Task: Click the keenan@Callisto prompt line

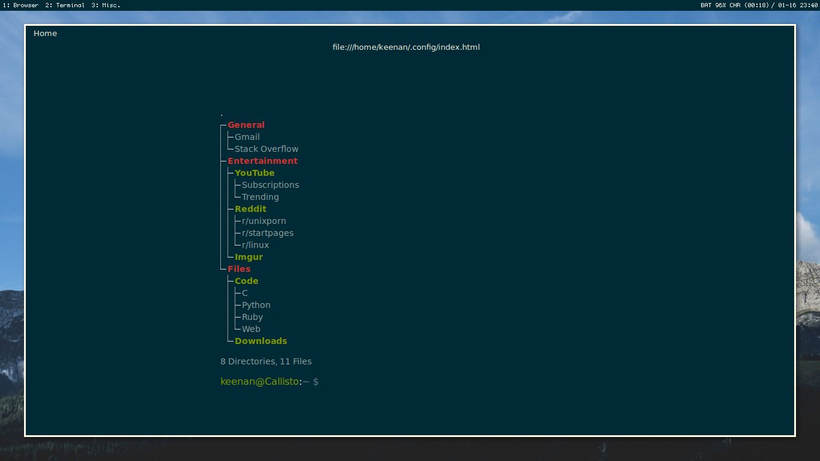Action: [260, 381]
